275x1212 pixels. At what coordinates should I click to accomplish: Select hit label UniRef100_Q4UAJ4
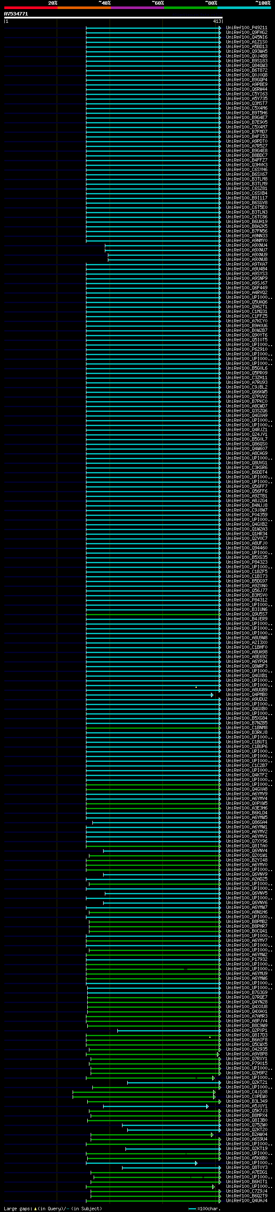(246, 1200)
